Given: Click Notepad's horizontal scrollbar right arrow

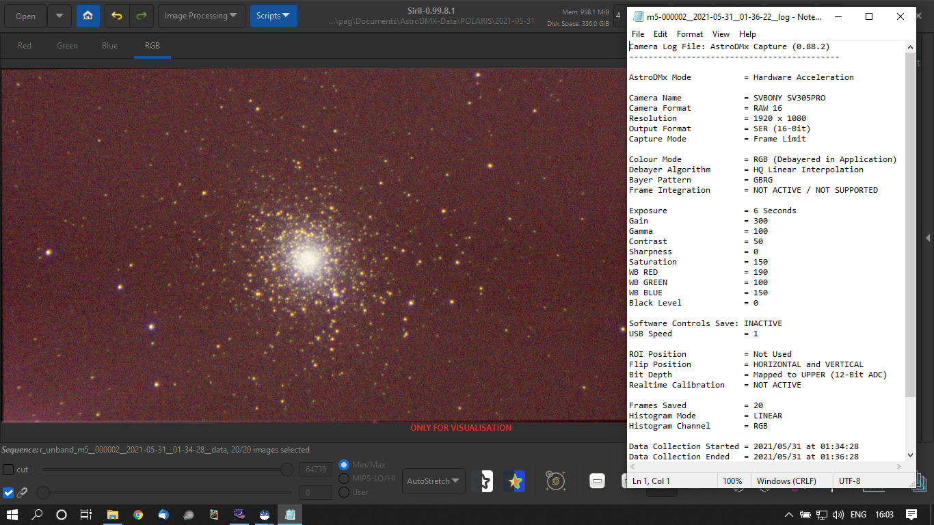Looking at the screenshot, I should pos(900,467).
